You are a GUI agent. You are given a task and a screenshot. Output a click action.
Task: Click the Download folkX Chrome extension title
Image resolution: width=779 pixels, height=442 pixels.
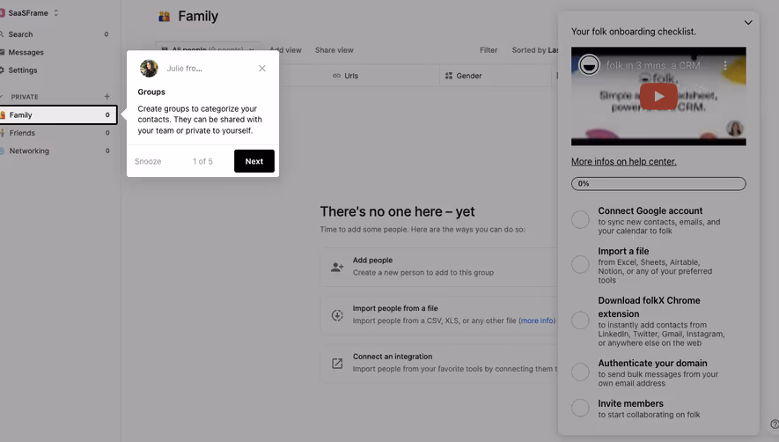coord(650,307)
